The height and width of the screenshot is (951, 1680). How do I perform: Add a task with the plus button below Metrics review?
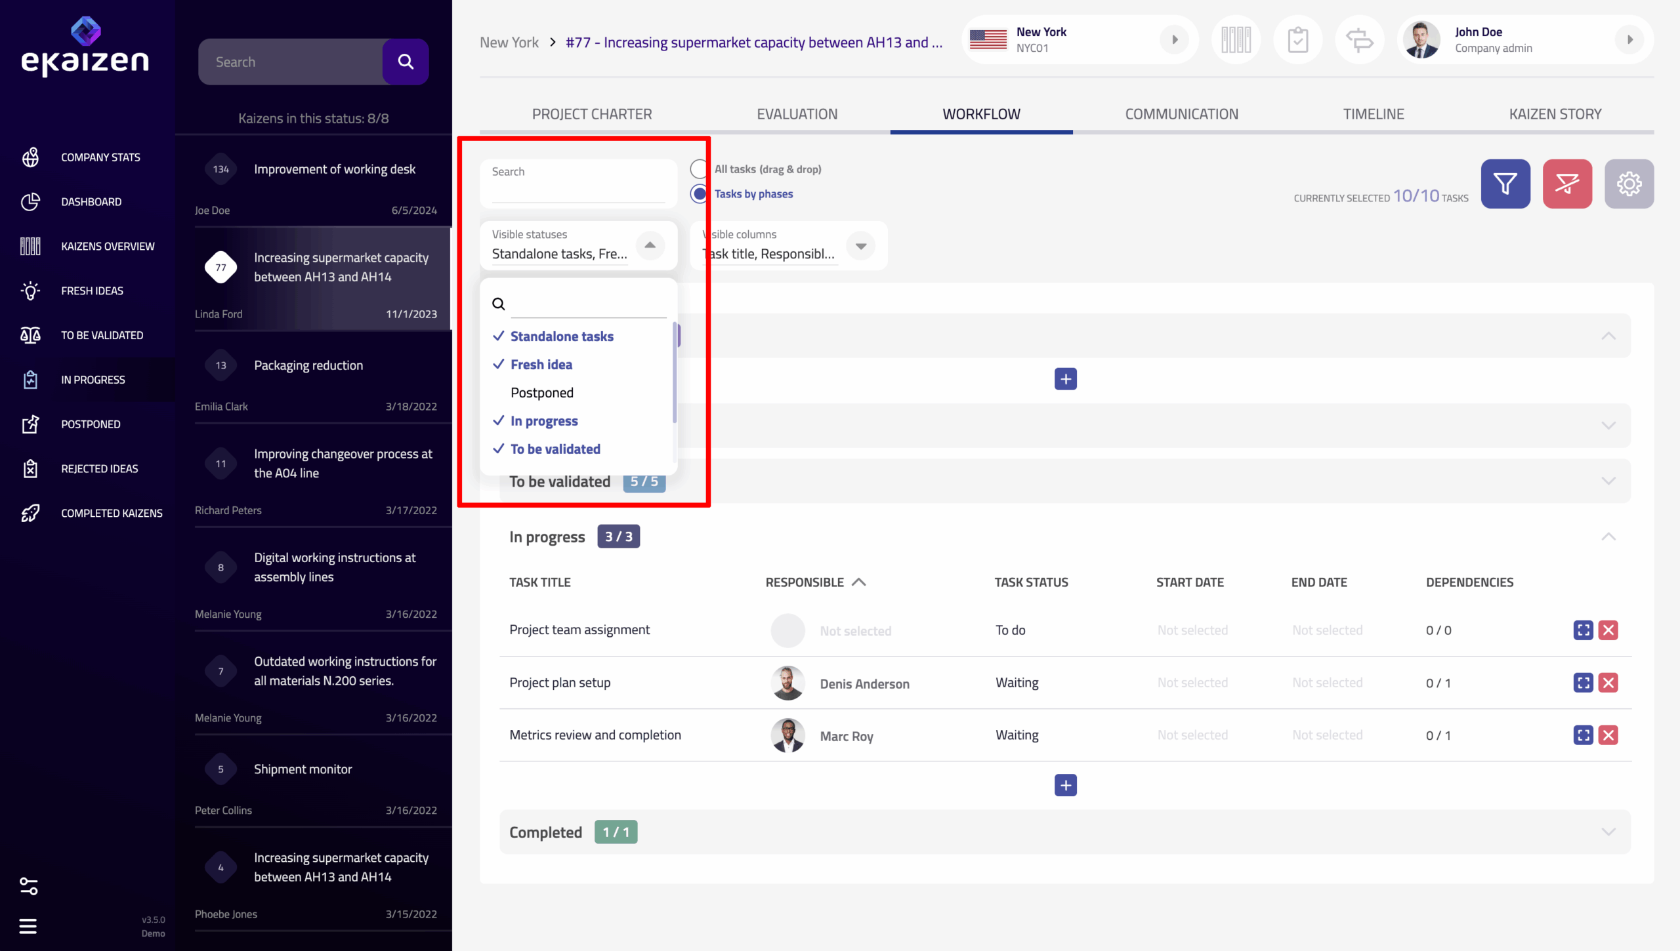(x=1065, y=785)
